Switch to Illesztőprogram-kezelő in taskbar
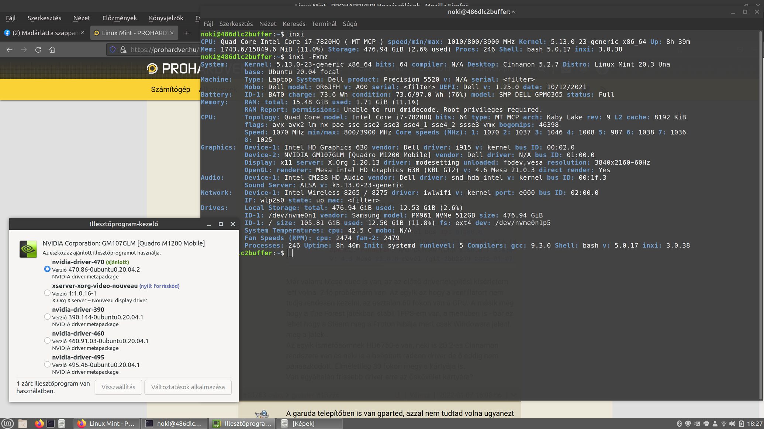Image resolution: width=764 pixels, height=429 pixels. click(243, 423)
